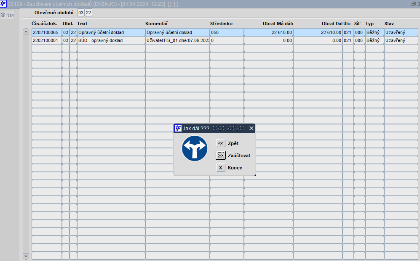Click the blue fork-arrow sign icon
420x261 pixels.
click(x=195, y=148)
